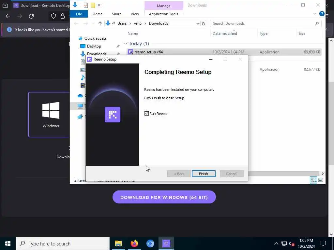Open Quick access in navigation pane
Image resolution: width=334 pixels, height=250 pixels.
click(95, 38)
